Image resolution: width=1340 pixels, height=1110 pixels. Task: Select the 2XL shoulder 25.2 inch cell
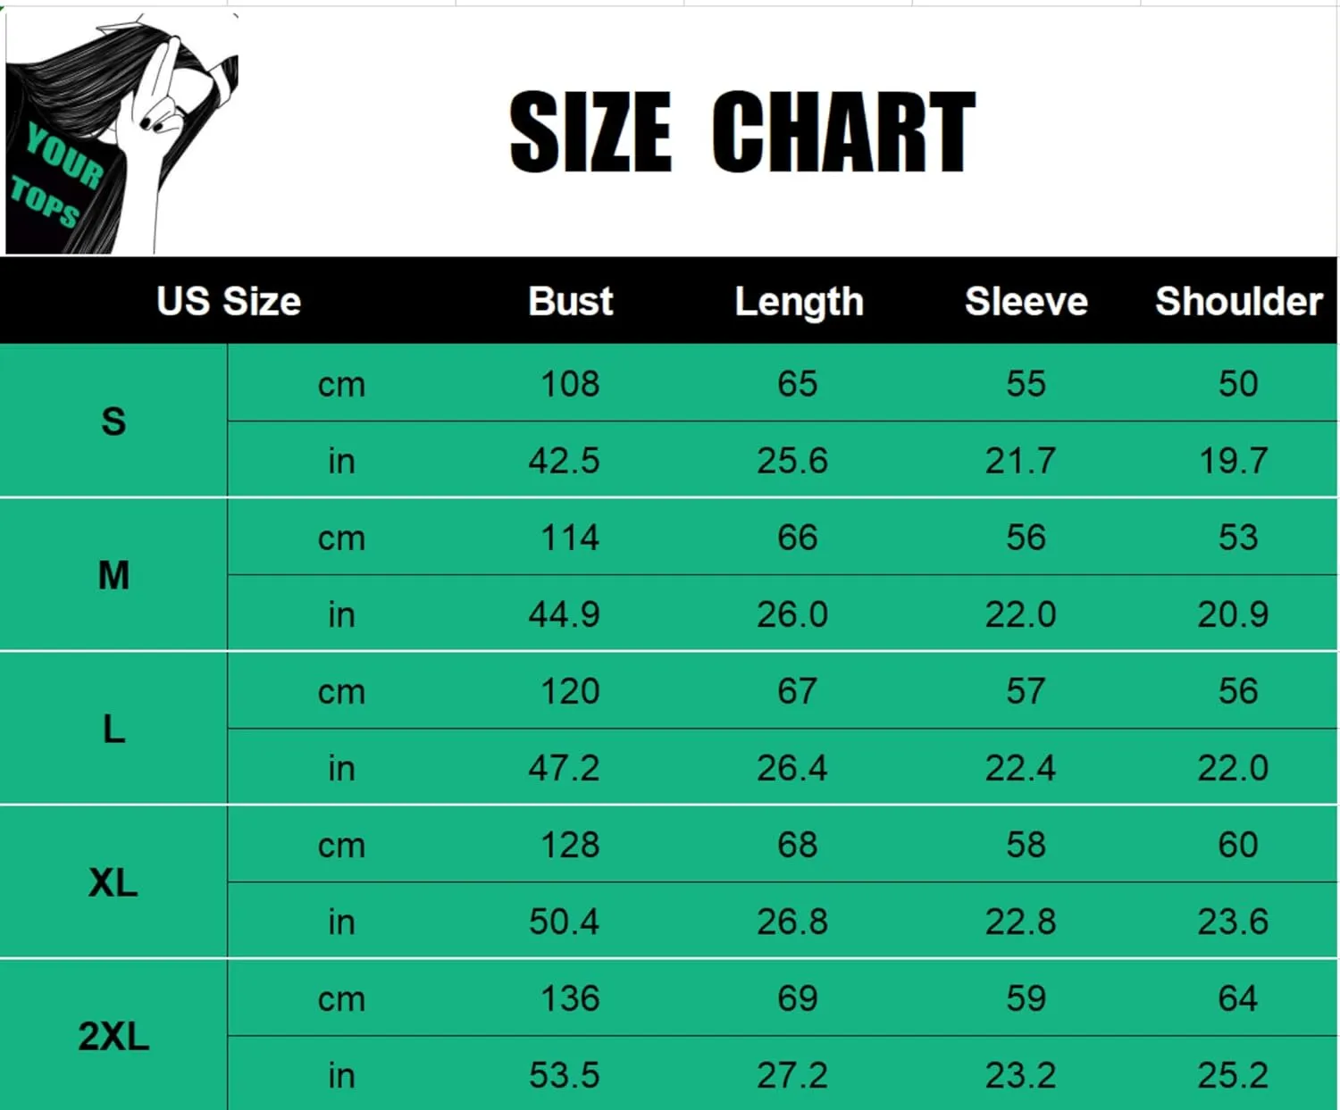pyautogui.click(x=1233, y=1075)
